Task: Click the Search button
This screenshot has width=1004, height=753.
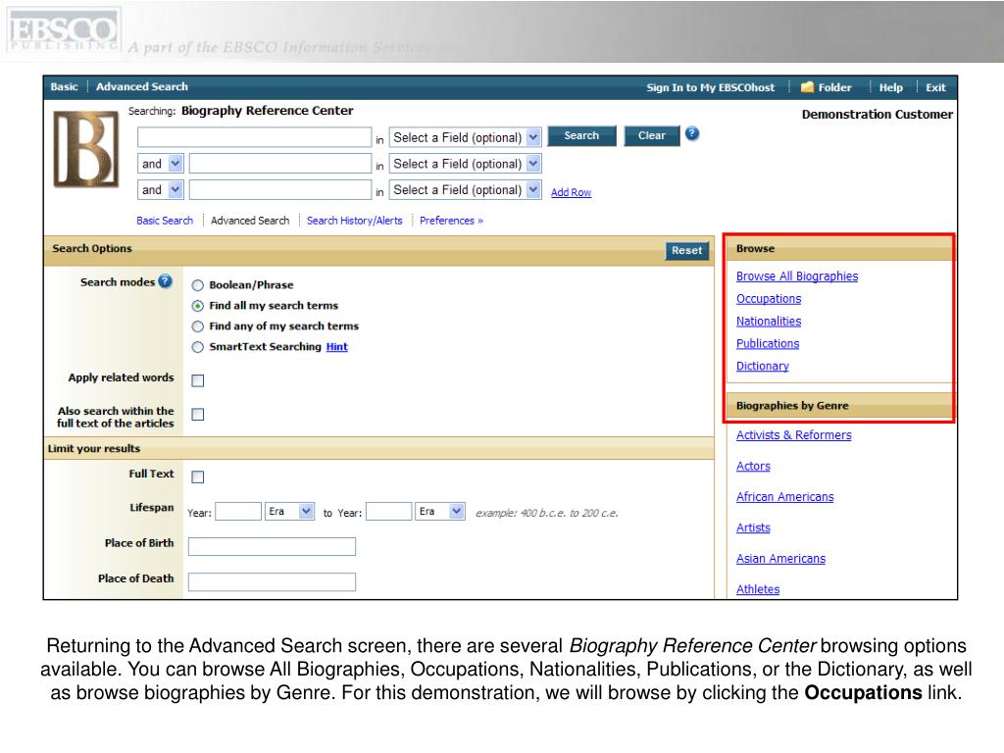Action: coord(581,135)
